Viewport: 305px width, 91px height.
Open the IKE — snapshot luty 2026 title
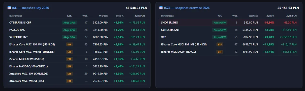[x=30, y=8]
